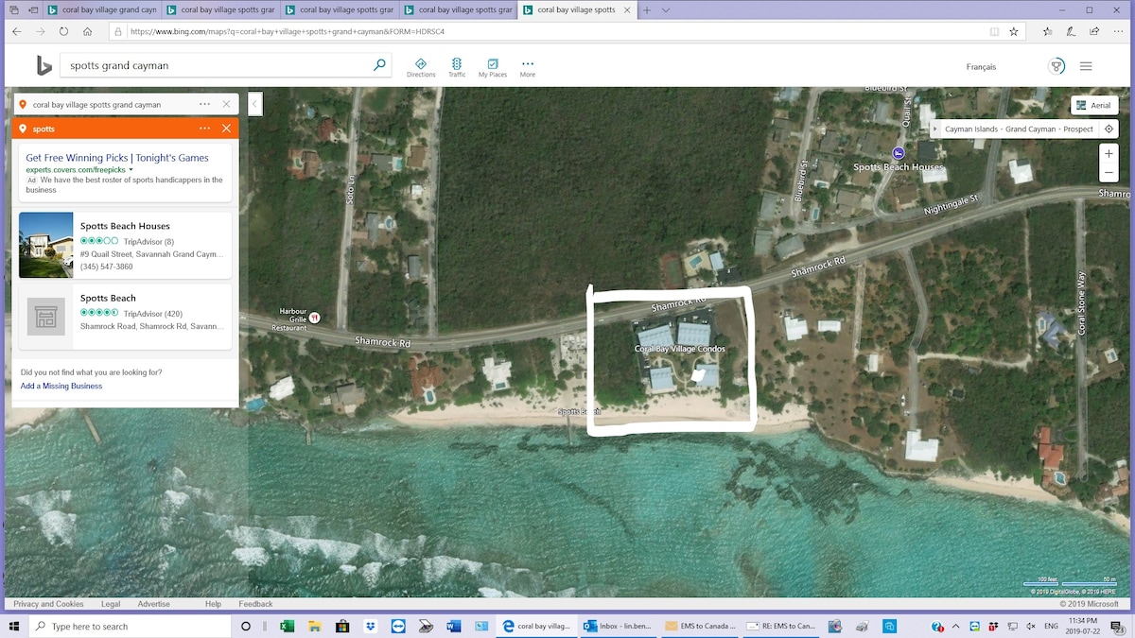Screen dimensions: 1135x638
Task: Switch language to Français
Action: coord(981,67)
